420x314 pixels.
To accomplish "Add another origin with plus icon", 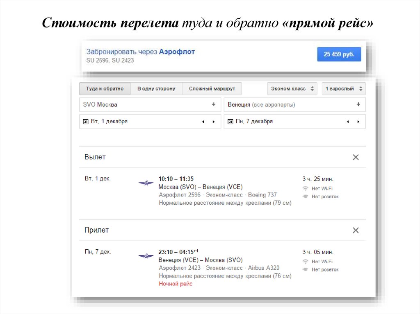I will point(213,105).
